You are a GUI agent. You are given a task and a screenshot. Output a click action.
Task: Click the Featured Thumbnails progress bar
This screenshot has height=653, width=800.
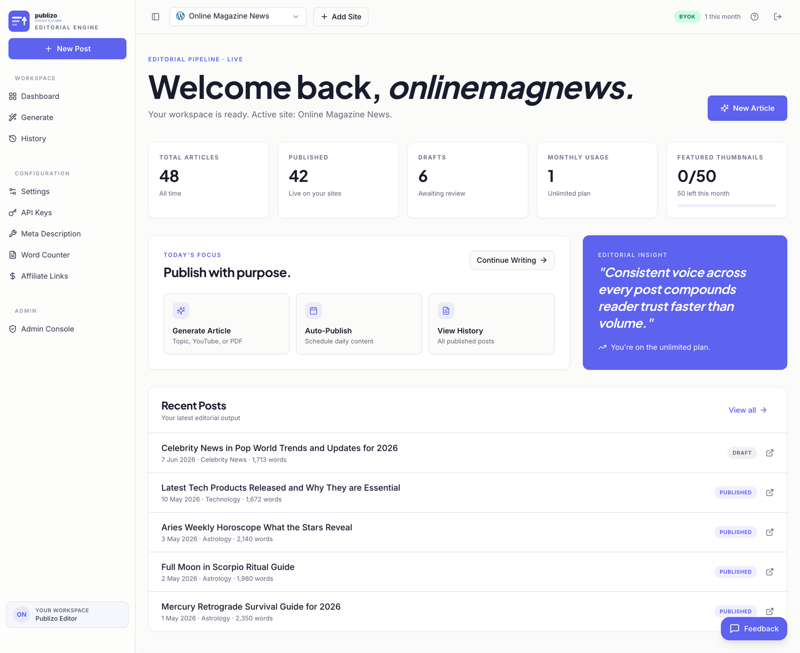coord(726,205)
